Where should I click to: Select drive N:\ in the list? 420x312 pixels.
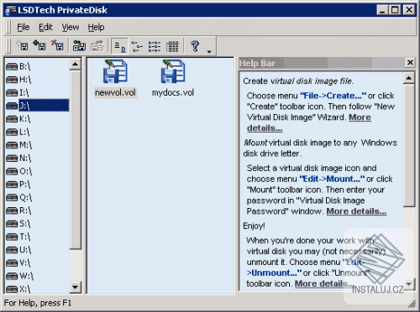[18, 159]
